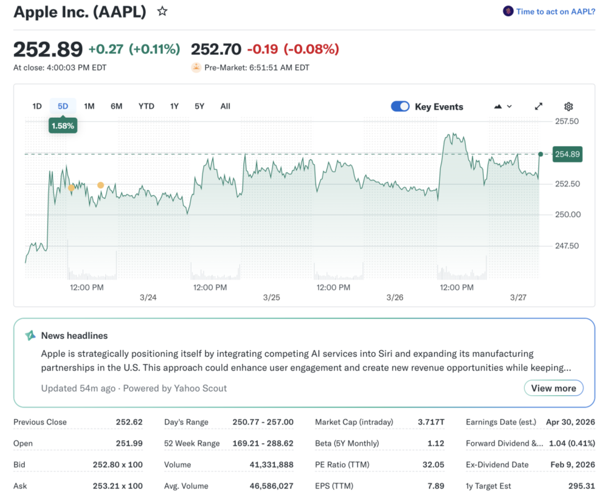This screenshot has width=608, height=503.
Task: Select the 6M chart range
Action: click(116, 106)
